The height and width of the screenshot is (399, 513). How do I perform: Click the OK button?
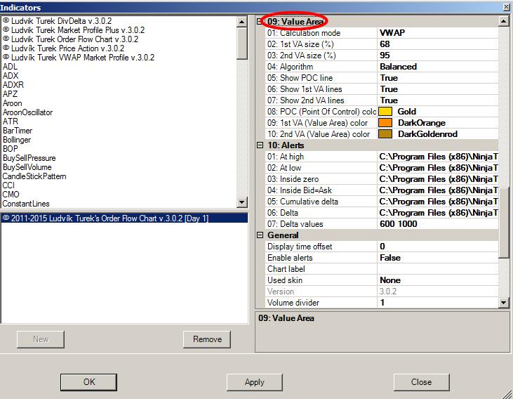pos(88,382)
